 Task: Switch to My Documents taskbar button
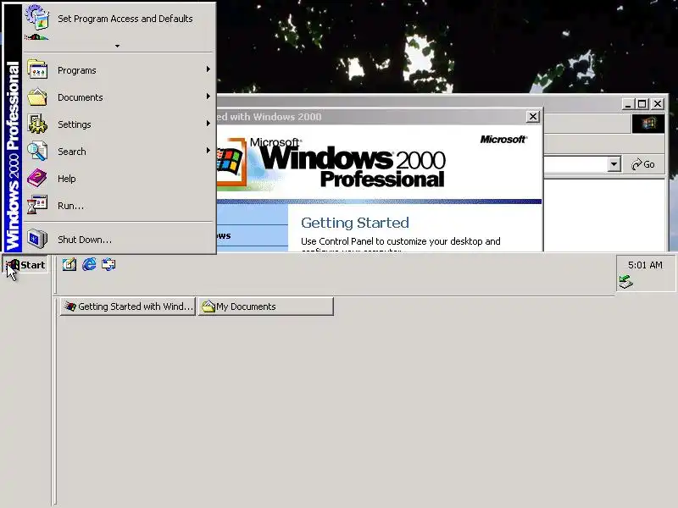click(x=265, y=306)
